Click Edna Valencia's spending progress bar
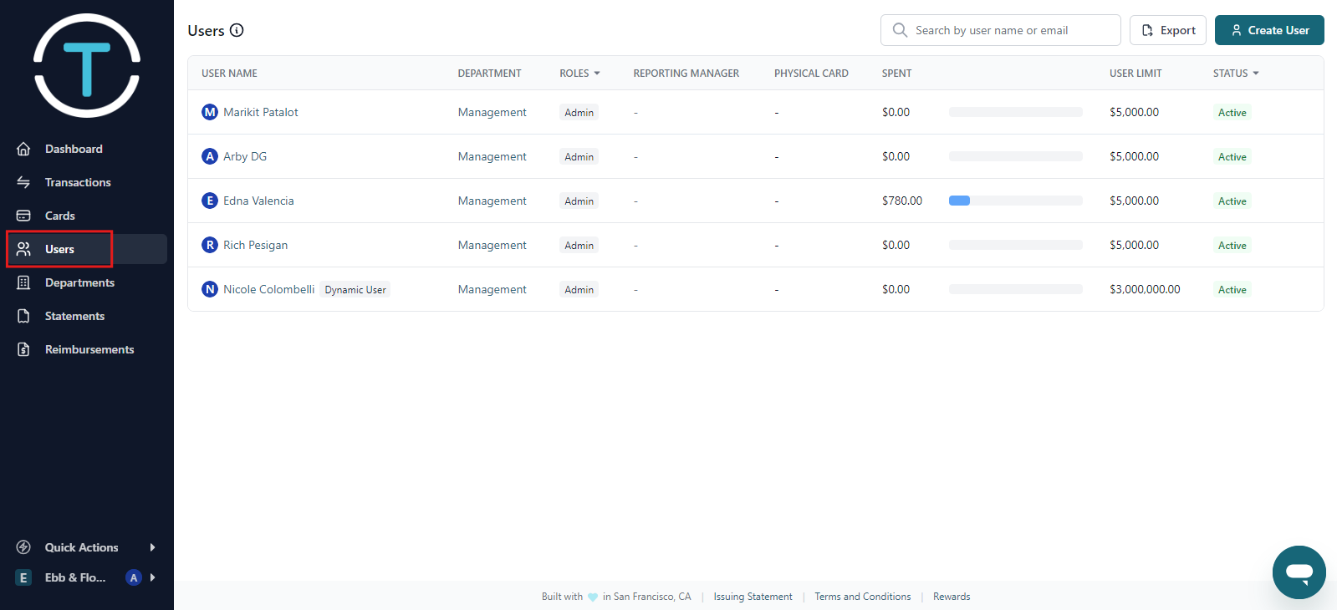This screenshot has height=610, width=1337. [x=1015, y=201]
